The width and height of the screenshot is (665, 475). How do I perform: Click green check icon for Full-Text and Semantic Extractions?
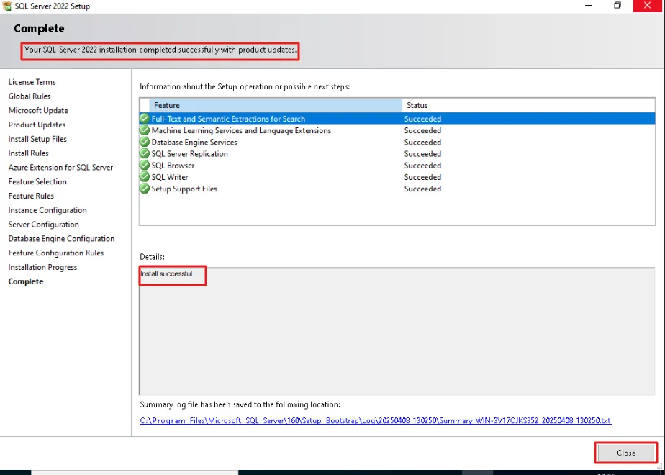click(145, 118)
